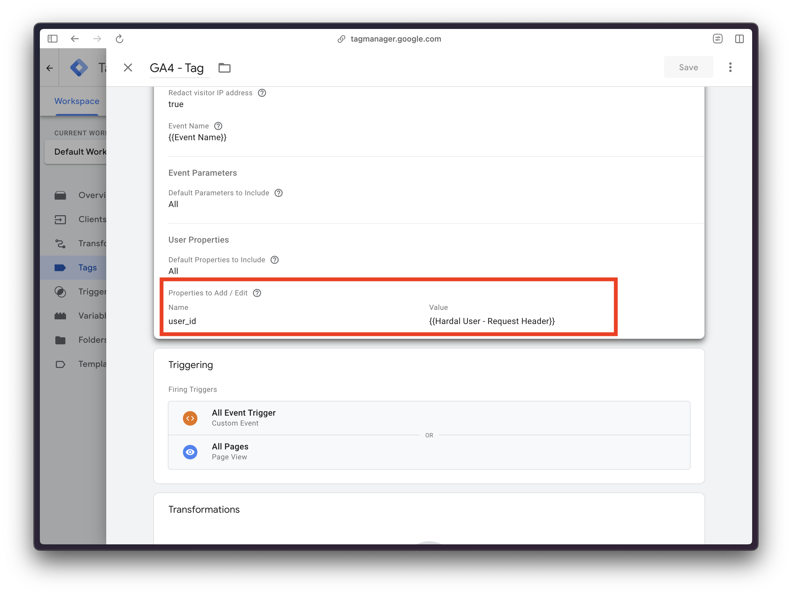Click the Overview briefcase icon
The width and height of the screenshot is (792, 595).
pos(60,195)
